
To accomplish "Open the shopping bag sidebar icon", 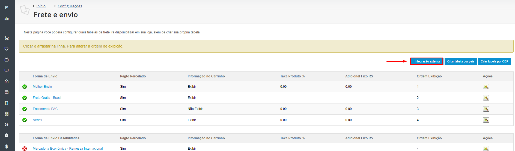I will click(x=7, y=135).
